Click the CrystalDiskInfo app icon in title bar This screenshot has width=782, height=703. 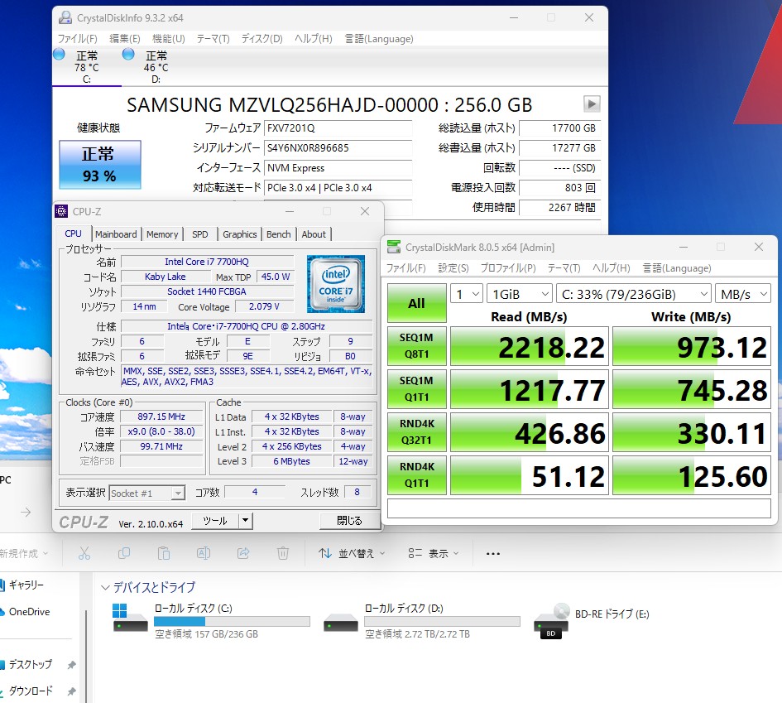tap(65, 18)
